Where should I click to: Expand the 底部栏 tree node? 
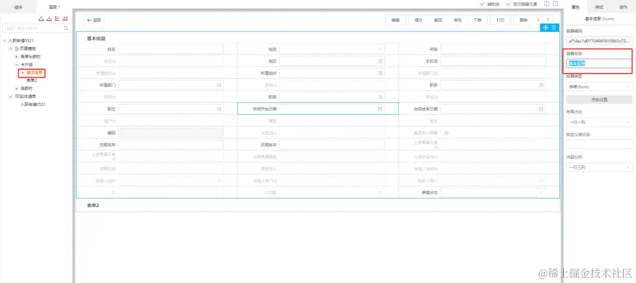tap(16, 88)
